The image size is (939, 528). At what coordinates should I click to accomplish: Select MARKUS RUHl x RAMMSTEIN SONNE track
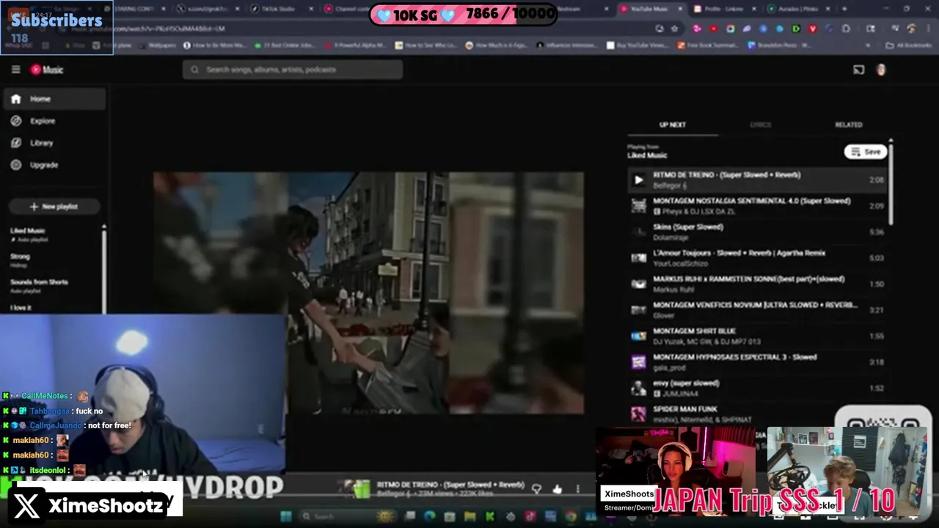pos(757,284)
